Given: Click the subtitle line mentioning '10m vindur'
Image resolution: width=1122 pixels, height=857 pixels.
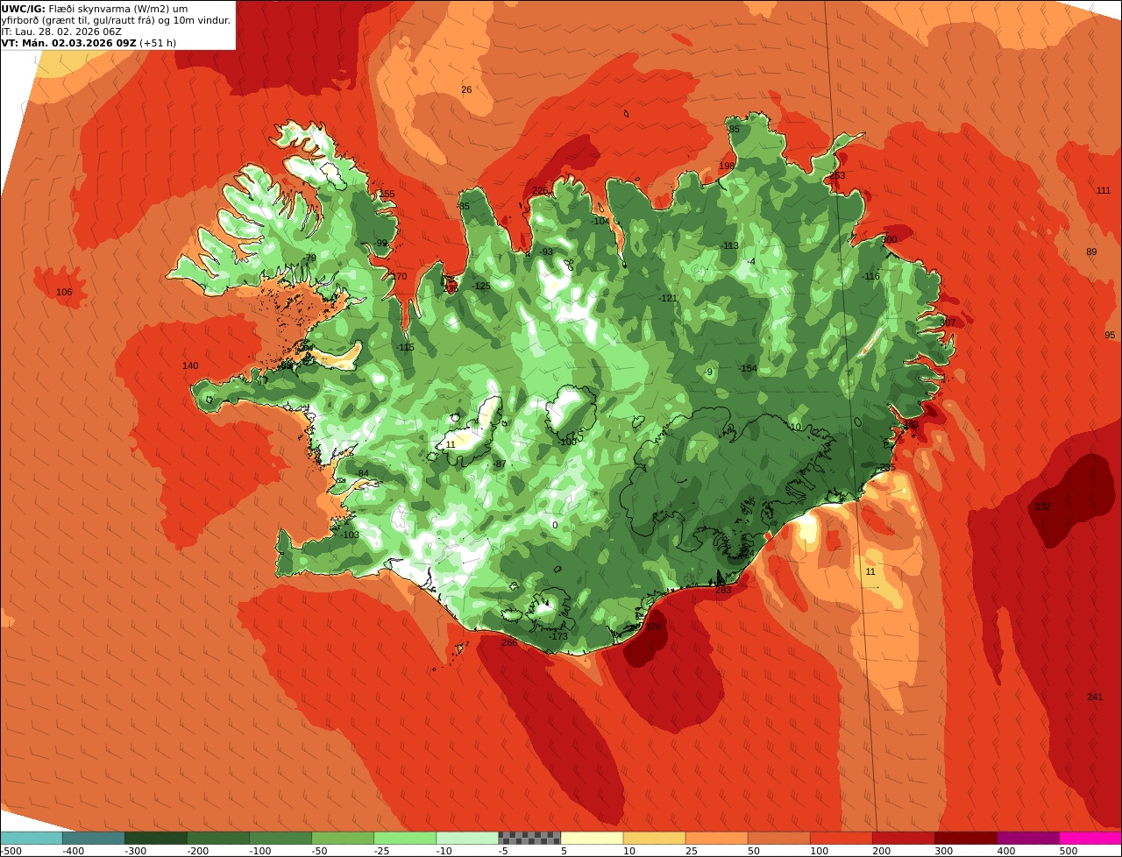Looking at the screenshot, I should tap(116, 20).
